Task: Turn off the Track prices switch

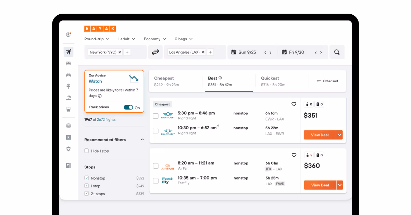Action: [x=128, y=107]
